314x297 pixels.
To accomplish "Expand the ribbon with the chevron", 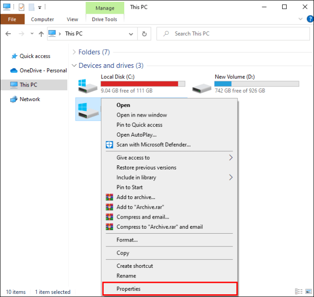I will (x=300, y=19).
